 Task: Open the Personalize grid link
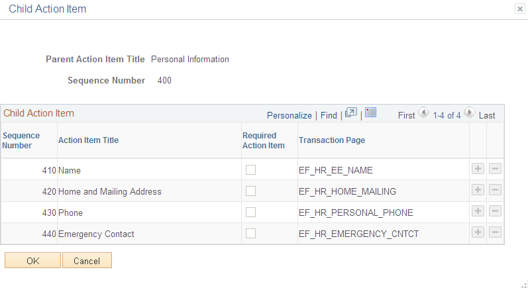click(290, 115)
